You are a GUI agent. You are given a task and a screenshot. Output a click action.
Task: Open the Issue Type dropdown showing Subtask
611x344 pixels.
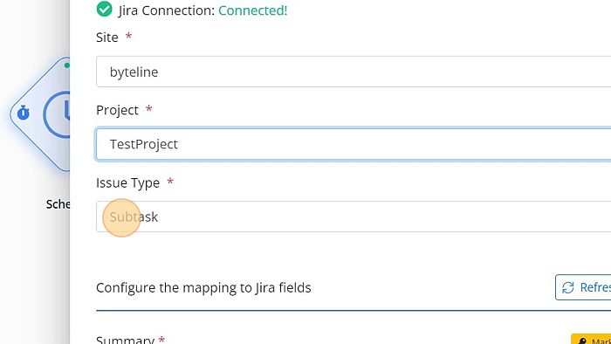tap(354, 217)
